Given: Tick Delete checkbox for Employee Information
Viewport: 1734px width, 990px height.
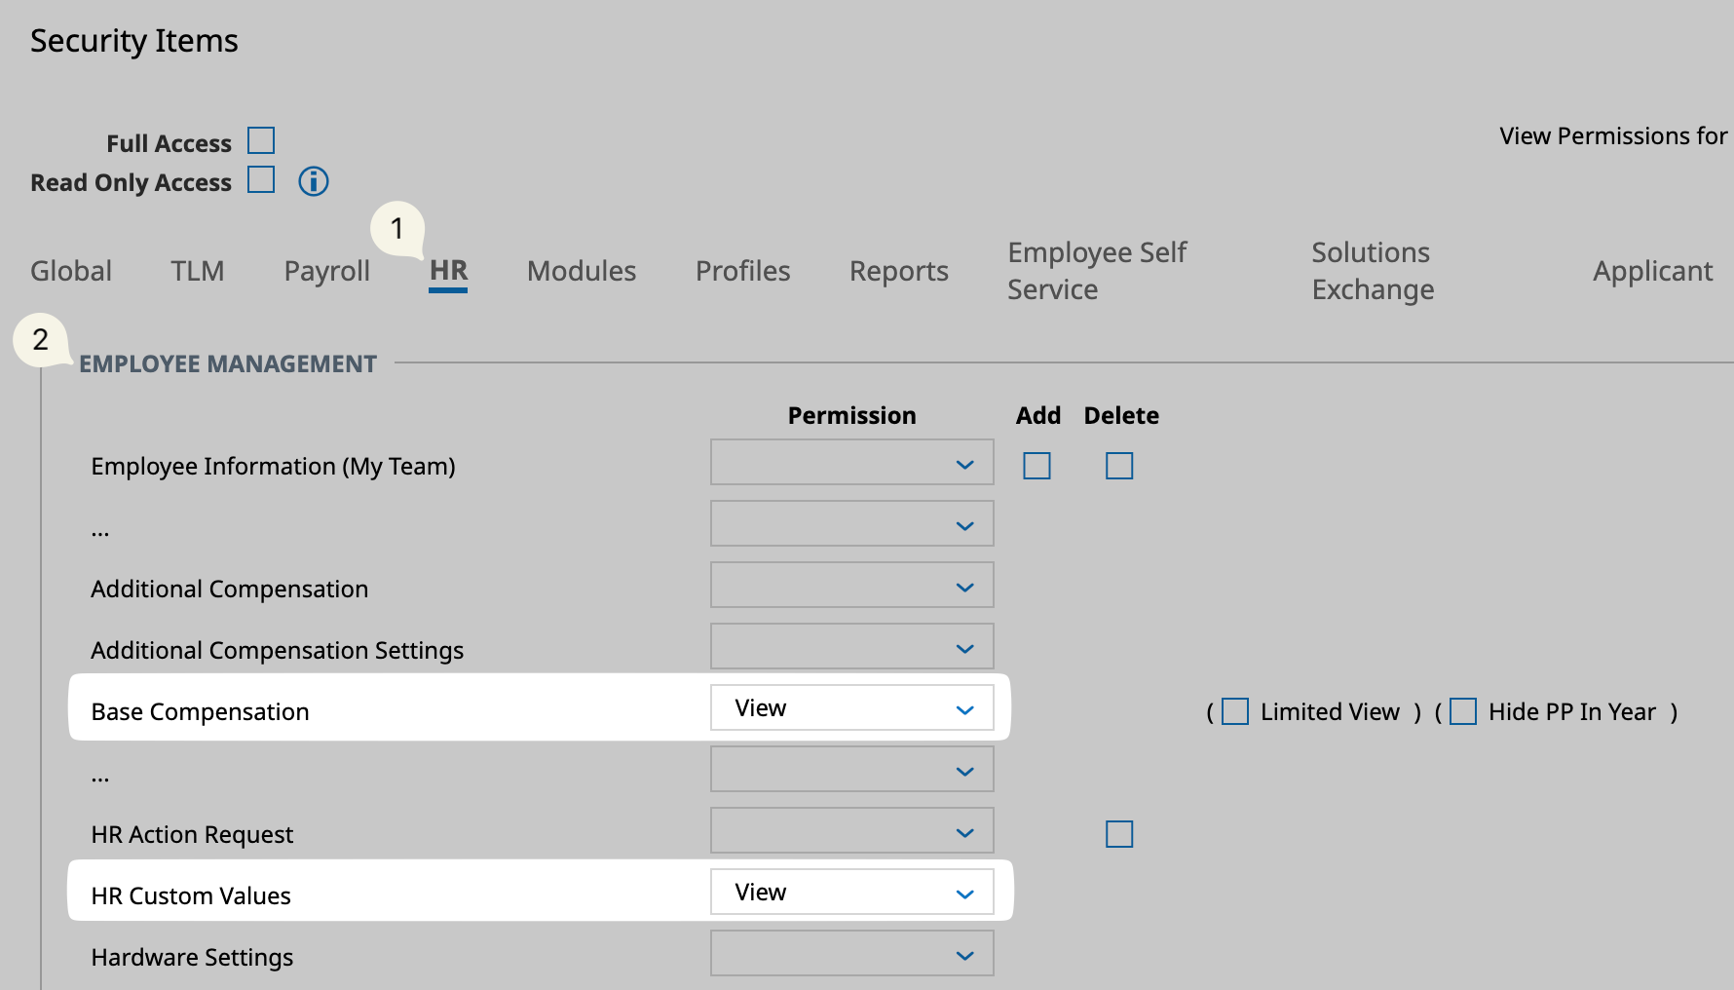Looking at the screenshot, I should [1119, 466].
